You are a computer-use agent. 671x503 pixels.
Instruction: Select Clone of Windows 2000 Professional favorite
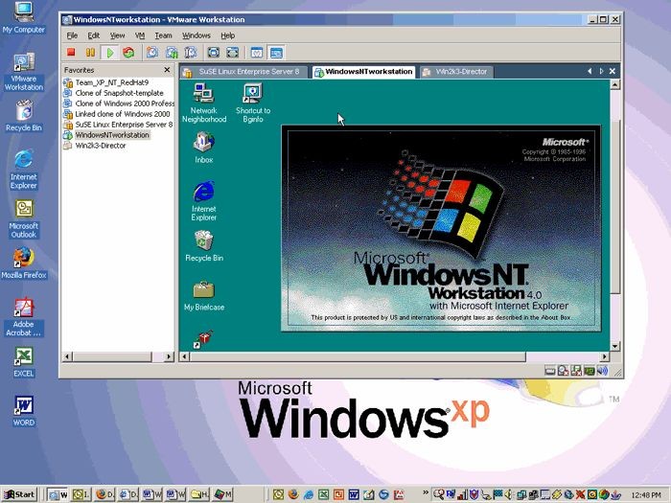124,103
